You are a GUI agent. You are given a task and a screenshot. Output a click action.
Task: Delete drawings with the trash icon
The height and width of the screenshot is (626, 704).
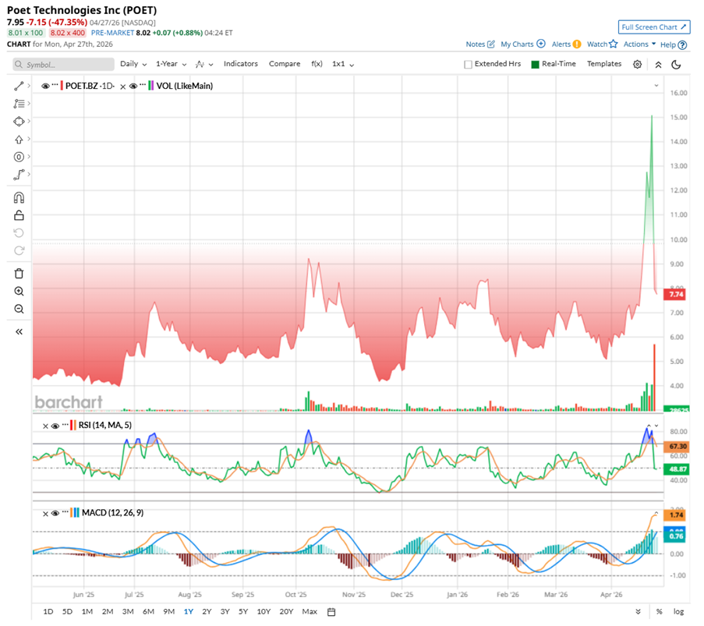point(19,273)
